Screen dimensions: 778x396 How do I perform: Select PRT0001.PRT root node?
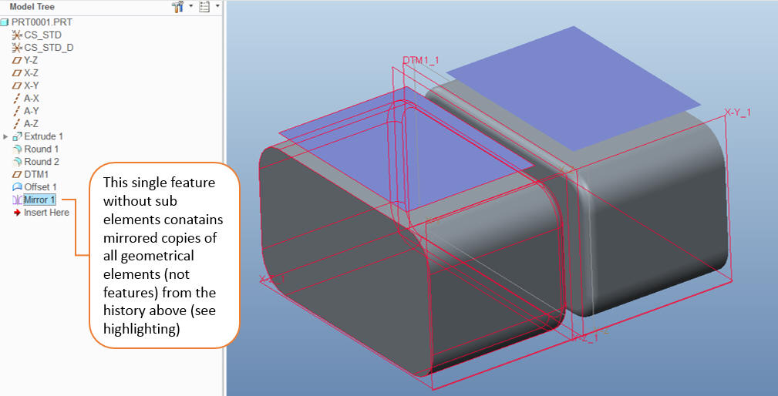pyautogui.click(x=42, y=22)
